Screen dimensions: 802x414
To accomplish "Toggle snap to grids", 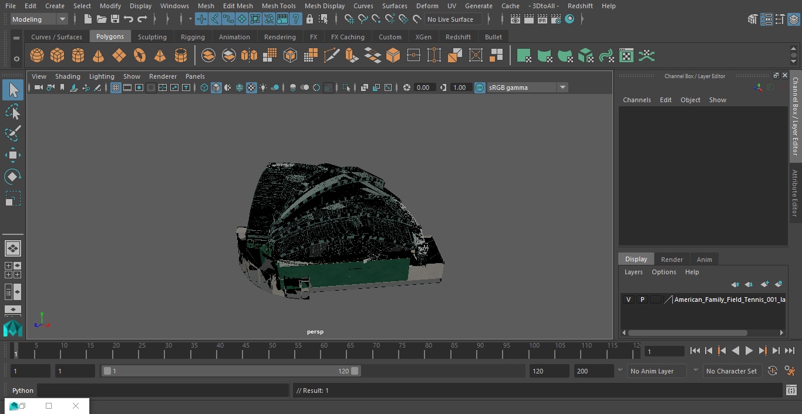I will (349, 19).
